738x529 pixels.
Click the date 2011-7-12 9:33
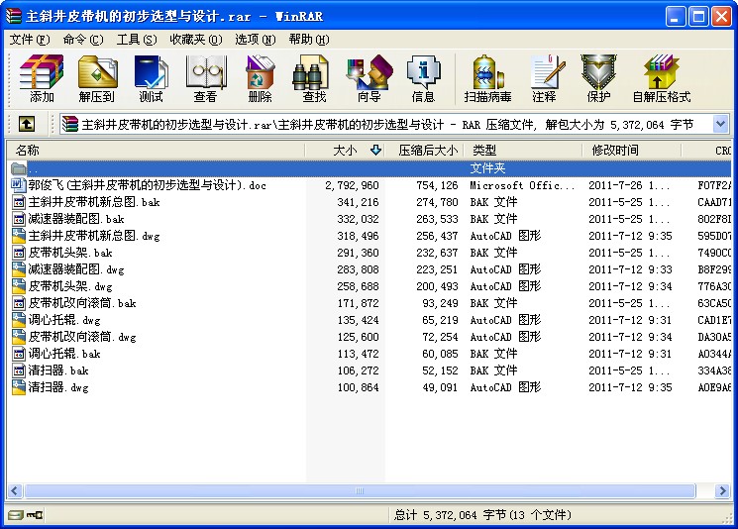click(630, 269)
